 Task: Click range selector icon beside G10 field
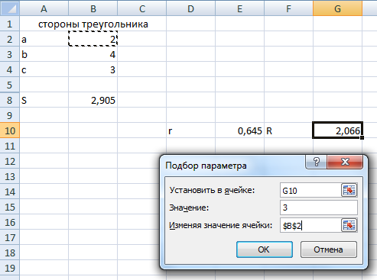pyautogui.click(x=349, y=190)
